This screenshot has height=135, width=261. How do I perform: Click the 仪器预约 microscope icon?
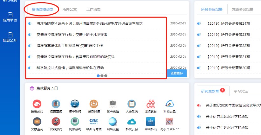click(56, 122)
